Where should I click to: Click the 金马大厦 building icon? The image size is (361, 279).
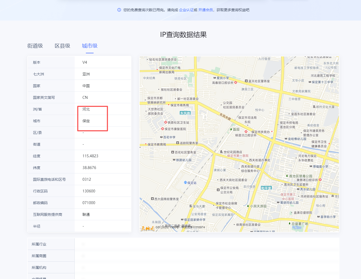point(191,206)
